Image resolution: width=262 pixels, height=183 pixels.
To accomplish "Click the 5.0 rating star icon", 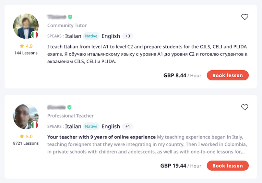I will click(22, 136).
